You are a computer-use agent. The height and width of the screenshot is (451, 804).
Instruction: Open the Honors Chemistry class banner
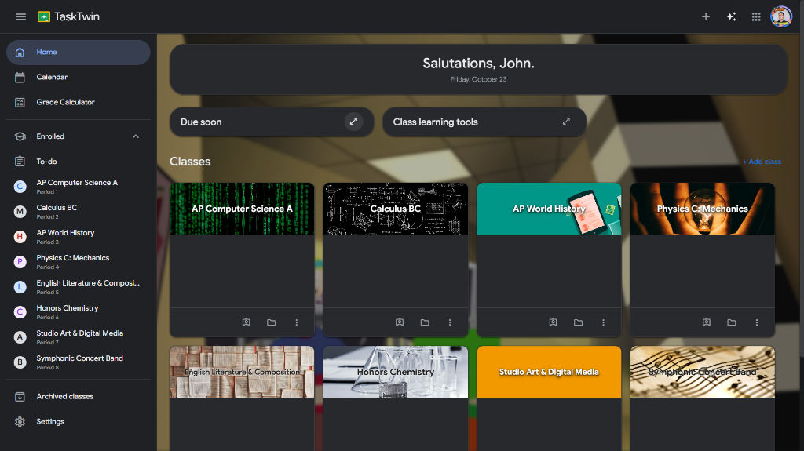coord(396,372)
